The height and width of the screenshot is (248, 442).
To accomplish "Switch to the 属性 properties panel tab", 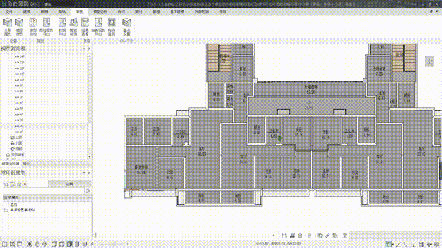I will tap(26, 163).
